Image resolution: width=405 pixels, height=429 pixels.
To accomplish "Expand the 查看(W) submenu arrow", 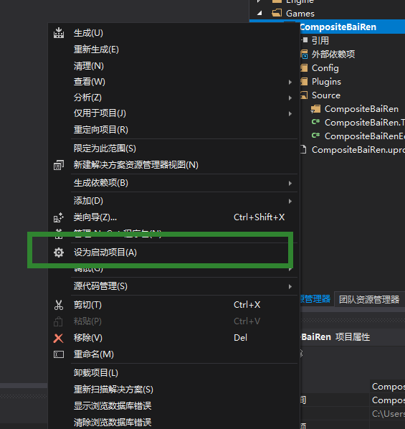I will (x=290, y=82).
